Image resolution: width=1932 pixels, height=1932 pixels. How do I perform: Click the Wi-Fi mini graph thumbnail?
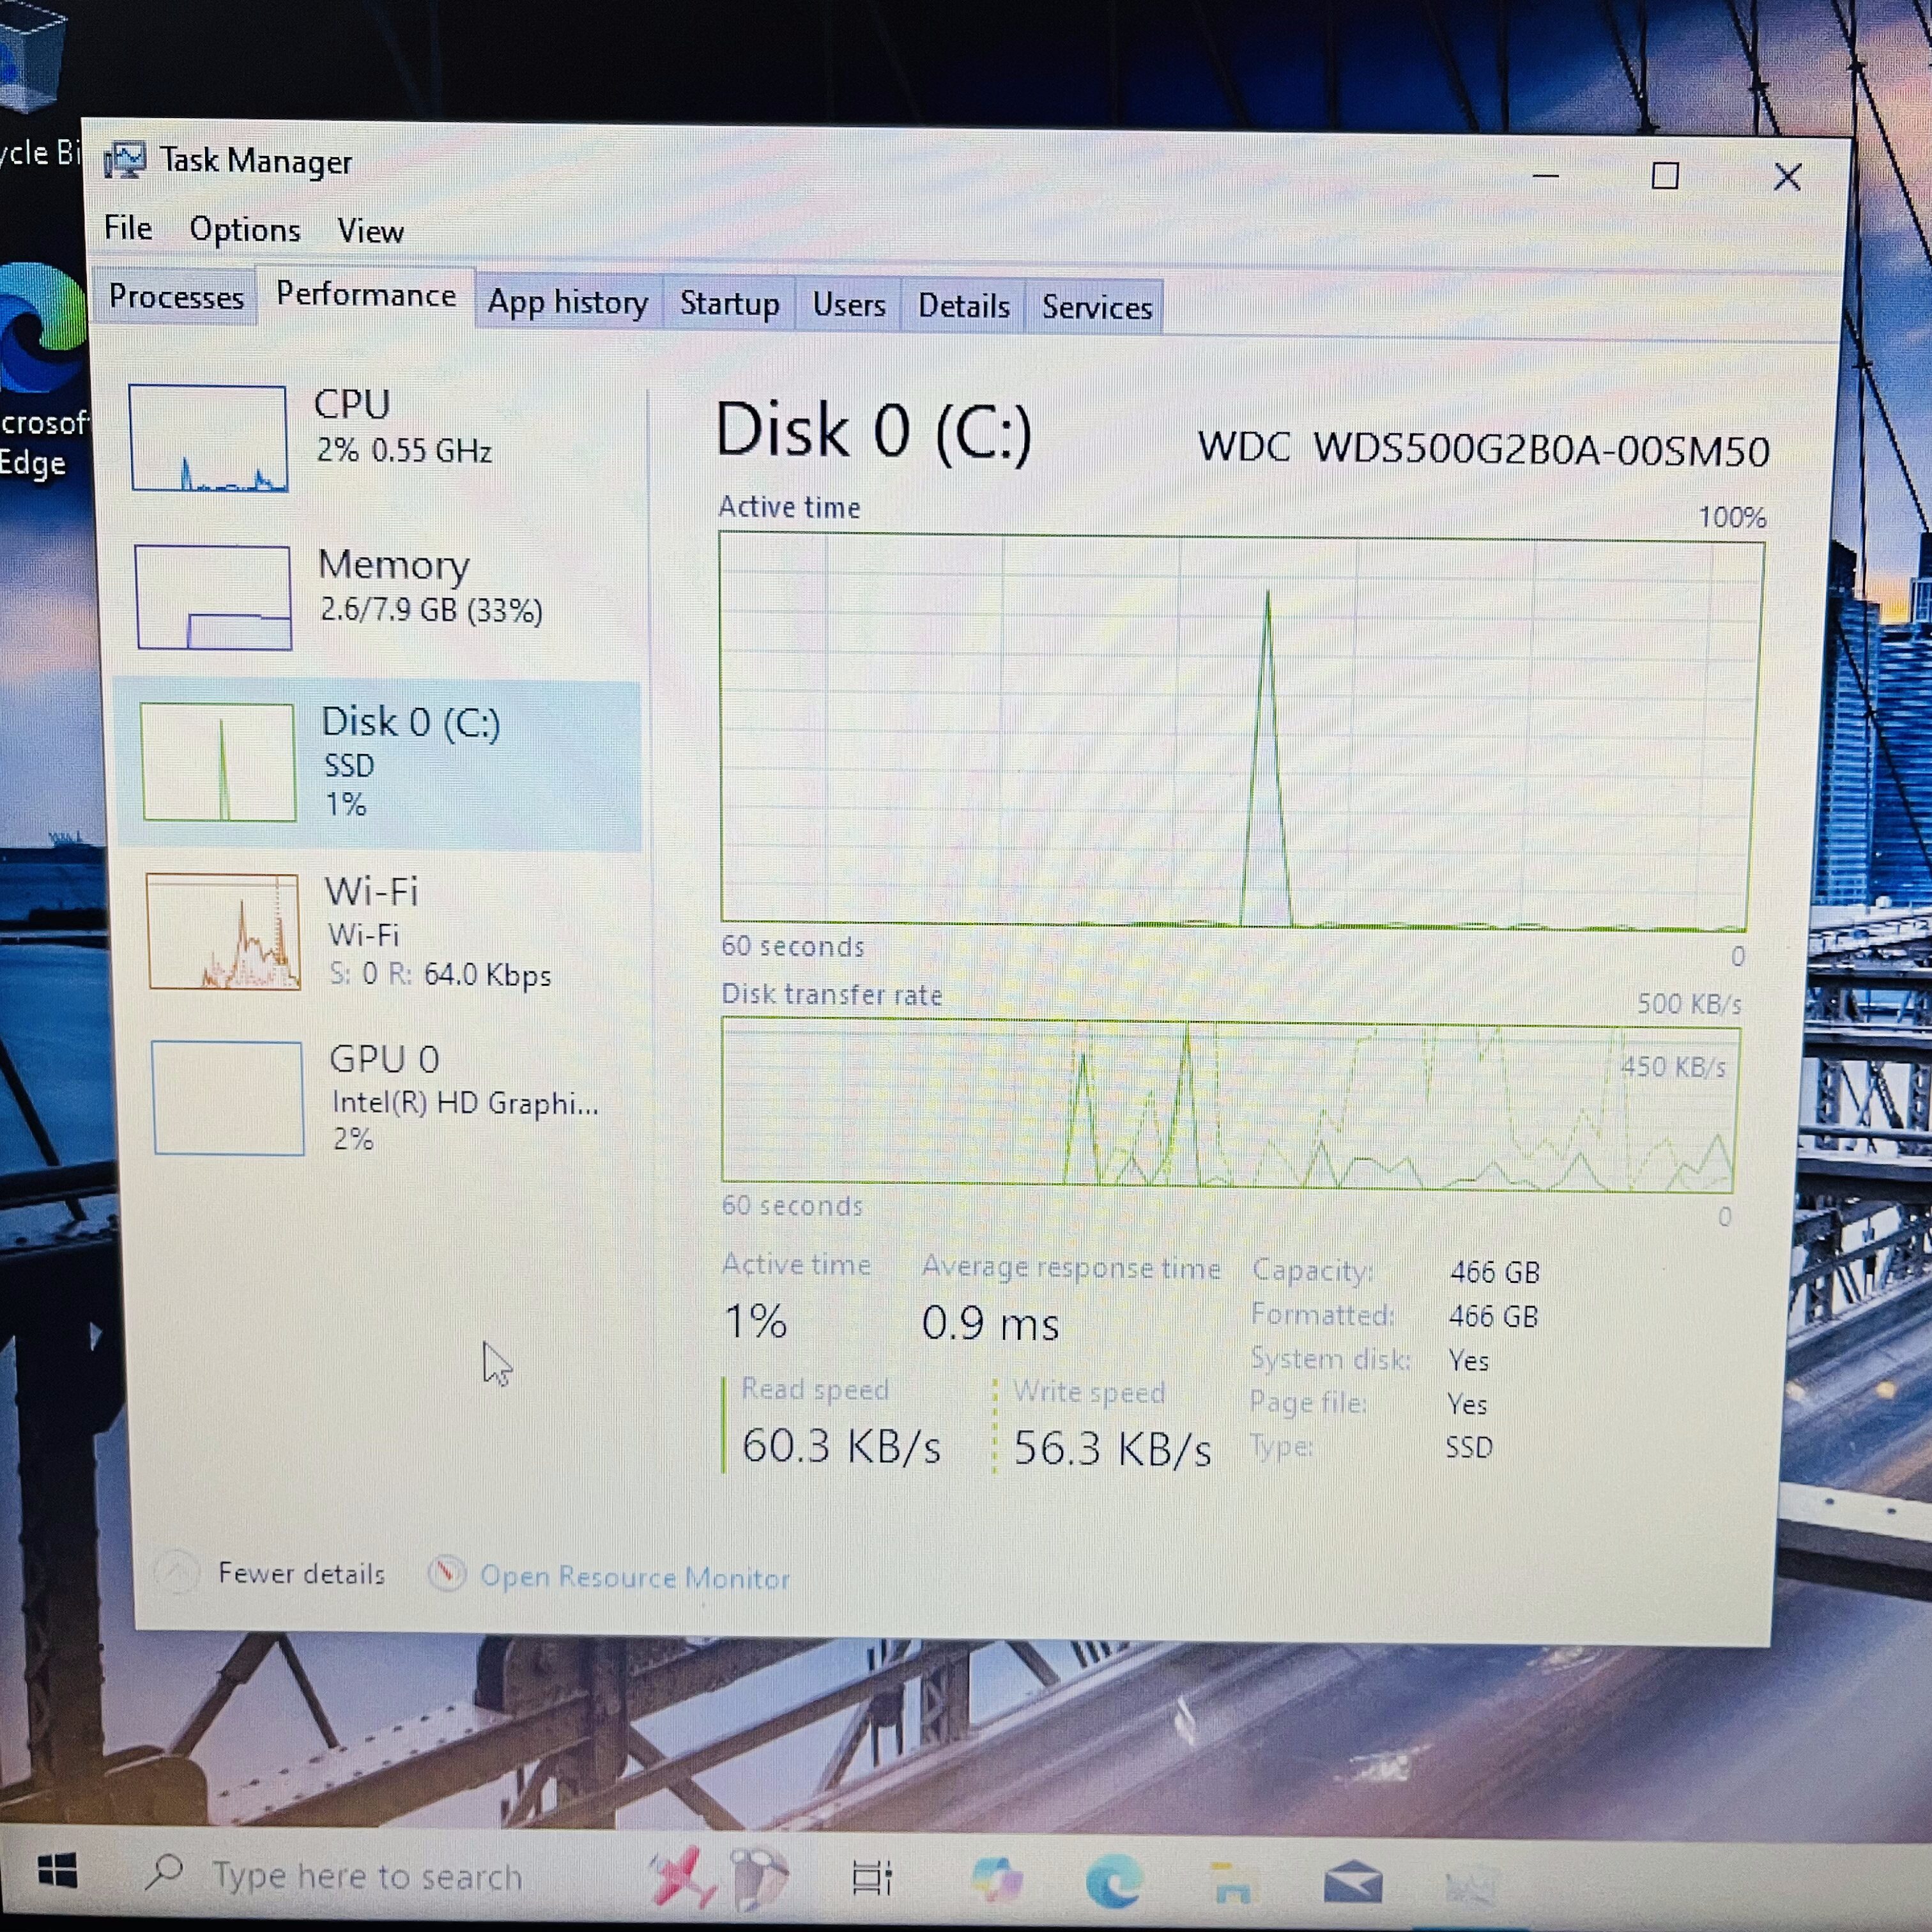pos(223,931)
